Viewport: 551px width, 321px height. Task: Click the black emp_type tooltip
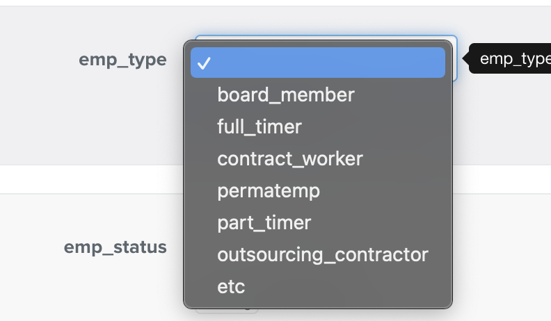pos(513,59)
